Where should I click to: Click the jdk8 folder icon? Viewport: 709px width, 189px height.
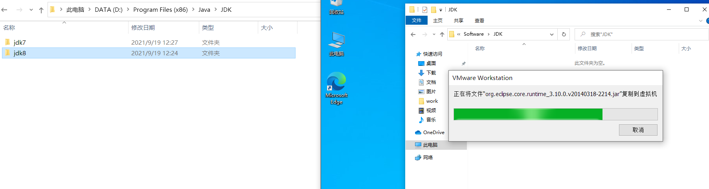(x=7, y=53)
